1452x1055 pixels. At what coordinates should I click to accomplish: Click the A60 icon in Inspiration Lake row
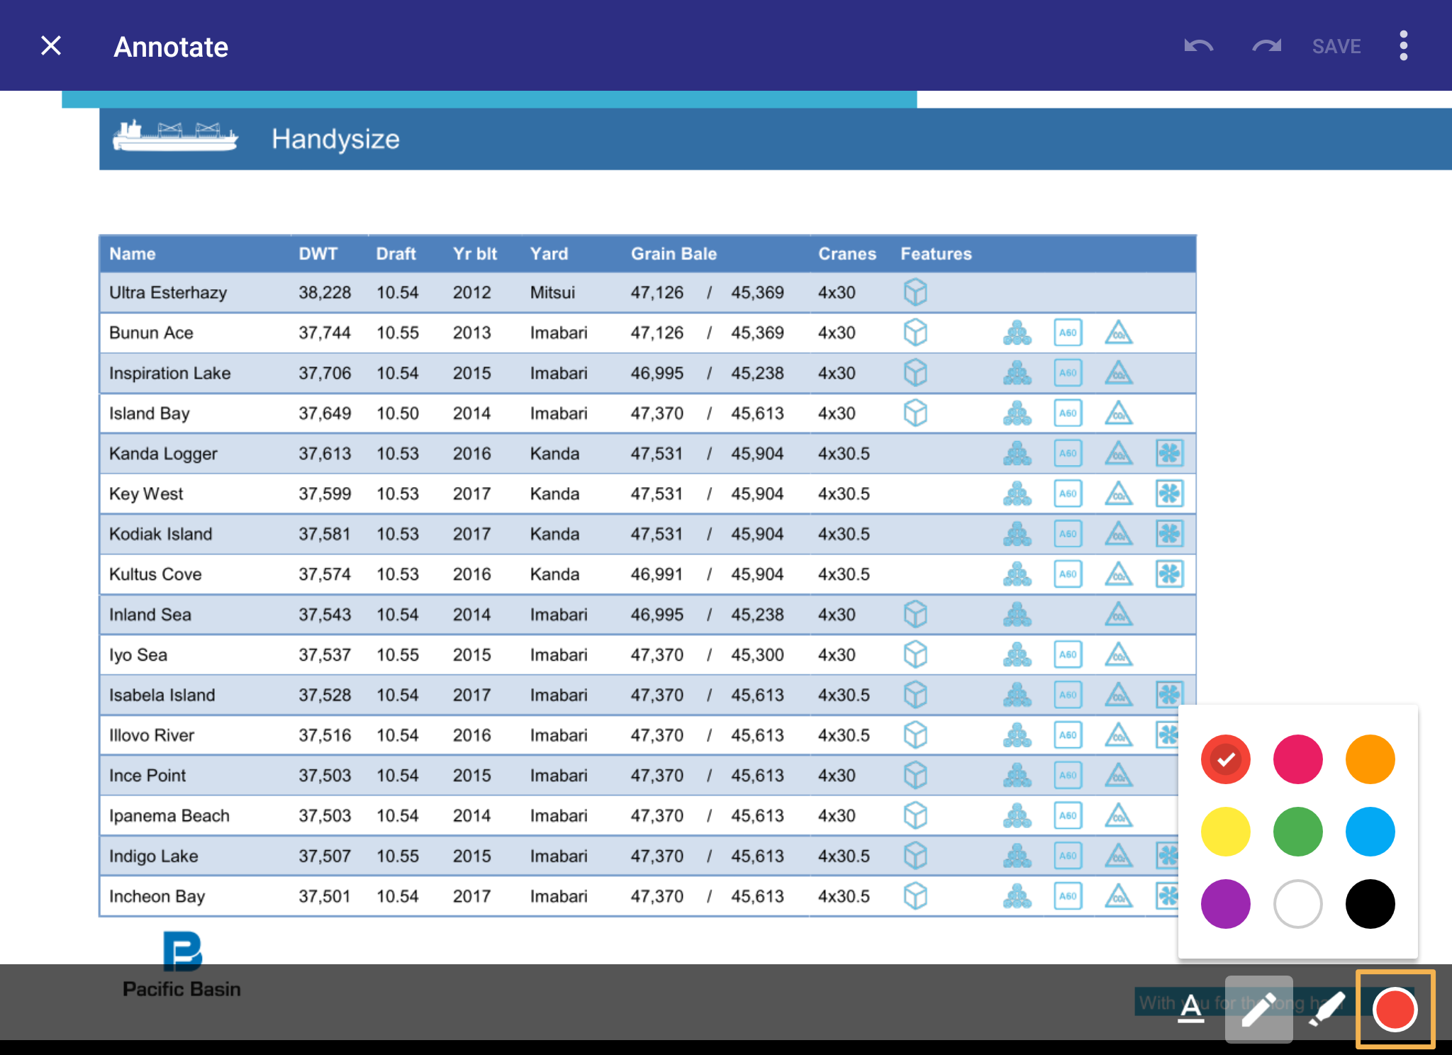tap(1068, 373)
